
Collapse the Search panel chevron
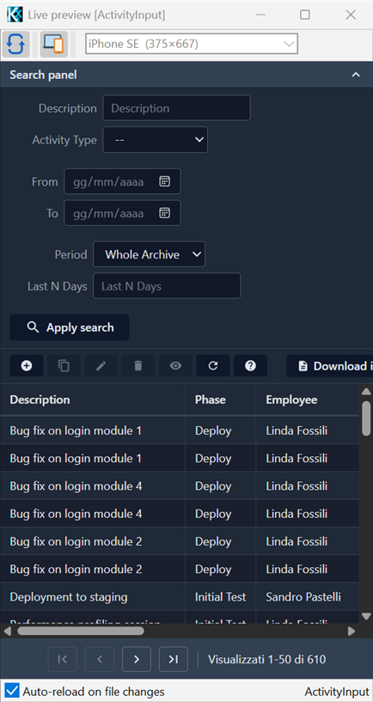[x=356, y=75]
